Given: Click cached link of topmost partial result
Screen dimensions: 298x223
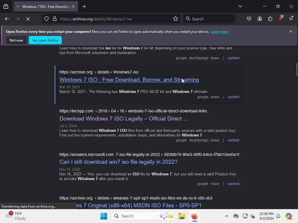Looking at the screenshot, I should [x=233, y=58].
